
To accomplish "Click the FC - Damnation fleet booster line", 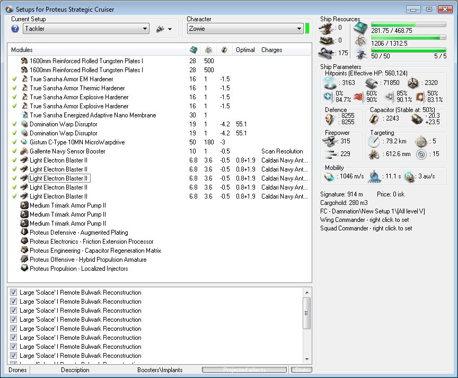I will pos(373,211).
